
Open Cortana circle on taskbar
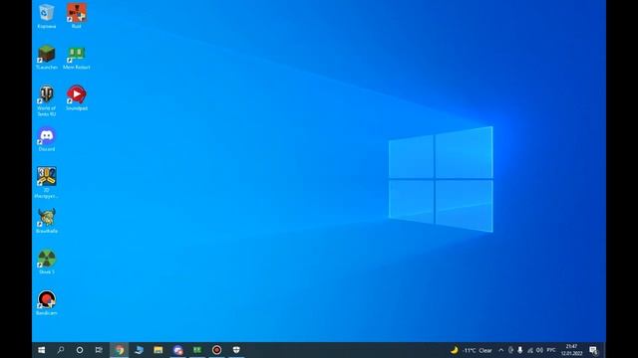click(x=80, y=350)
